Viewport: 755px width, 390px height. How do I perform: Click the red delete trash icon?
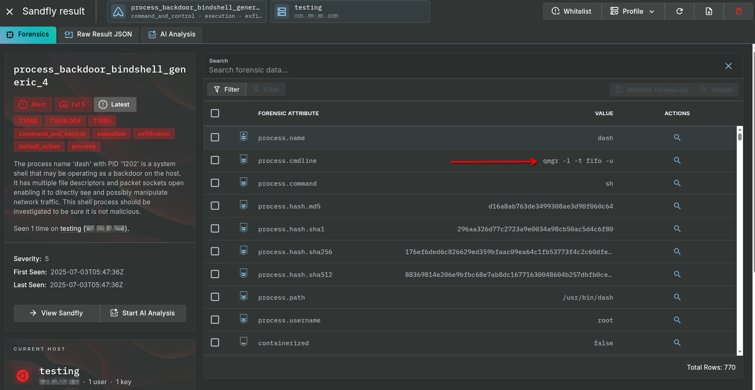pos(739,11)
